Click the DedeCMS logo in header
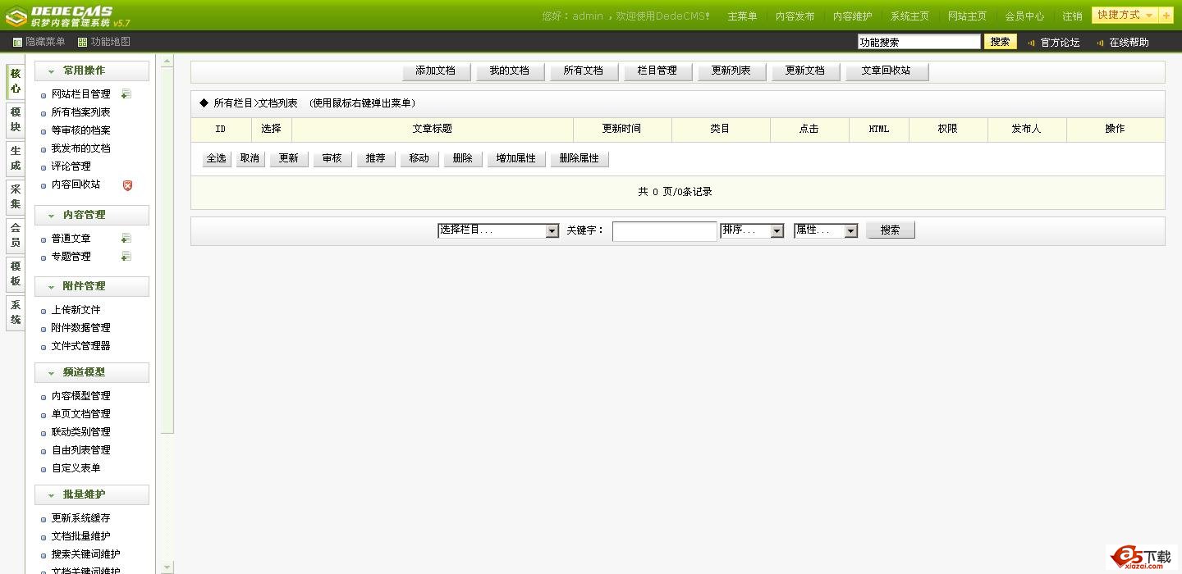 pyautogui.click(x=68, y=16)
